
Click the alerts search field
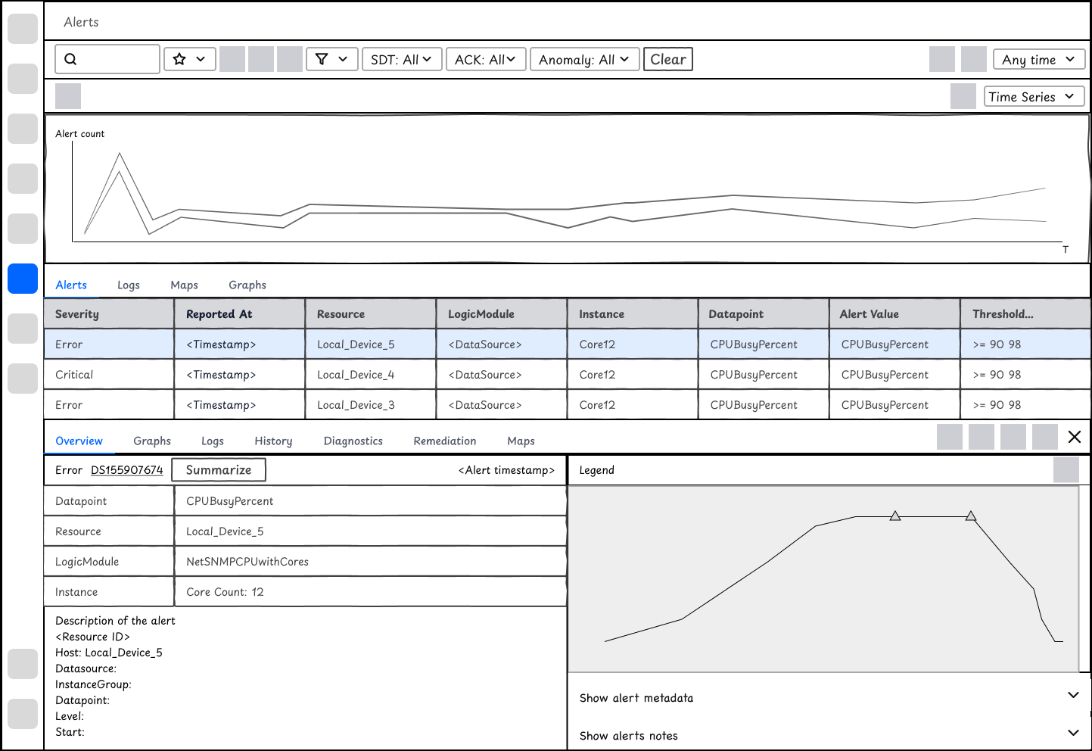tap(107, 59)
